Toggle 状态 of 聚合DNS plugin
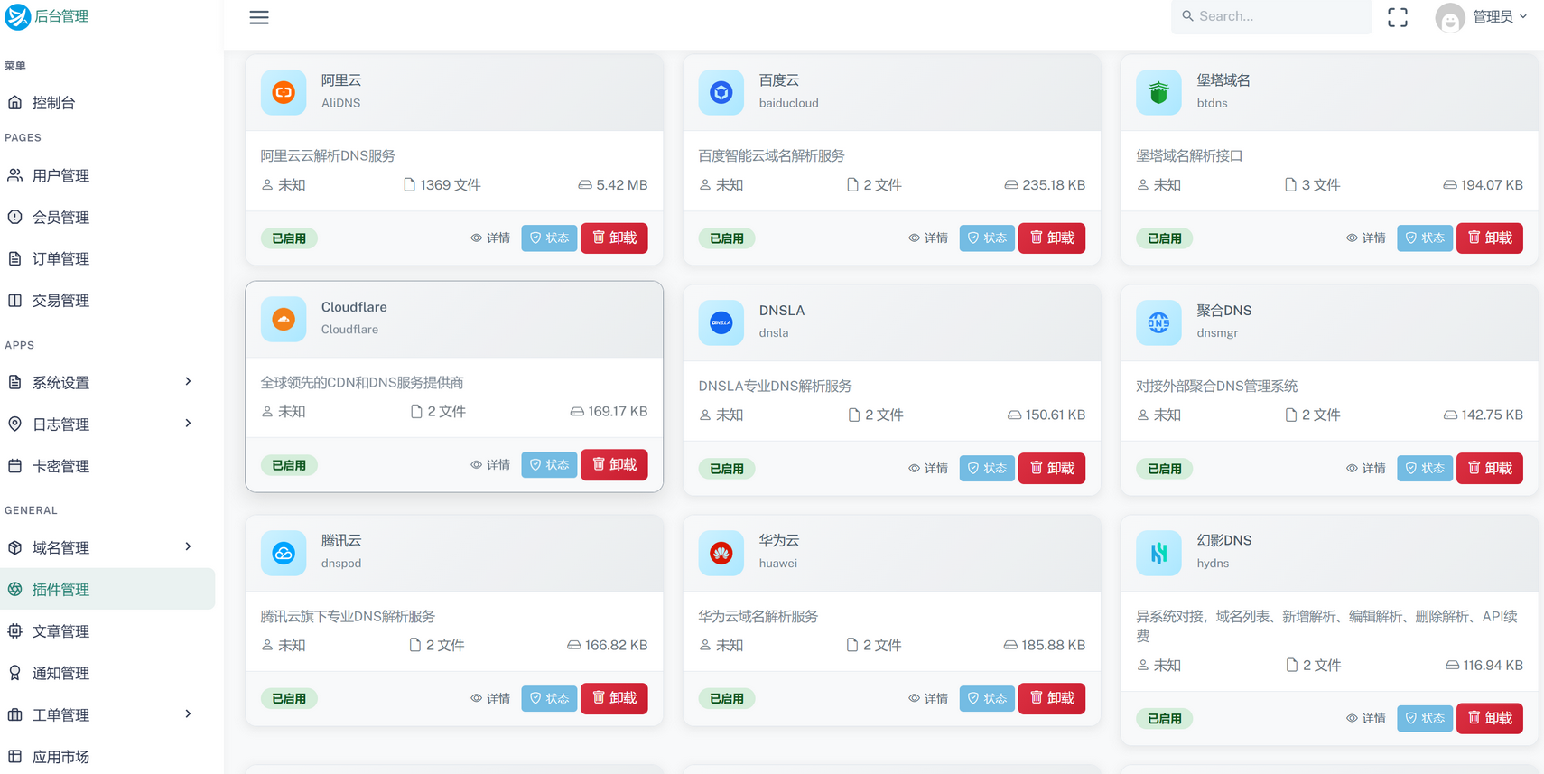The width and height of the screenshot is (1544, 774). [x=1425, y=468]
